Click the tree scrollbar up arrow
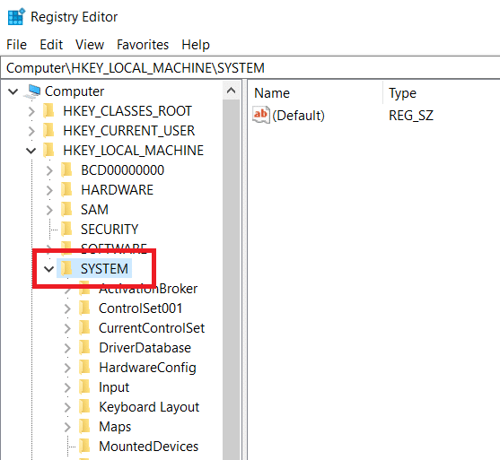 pyautogui.click(x=232, y=91)
